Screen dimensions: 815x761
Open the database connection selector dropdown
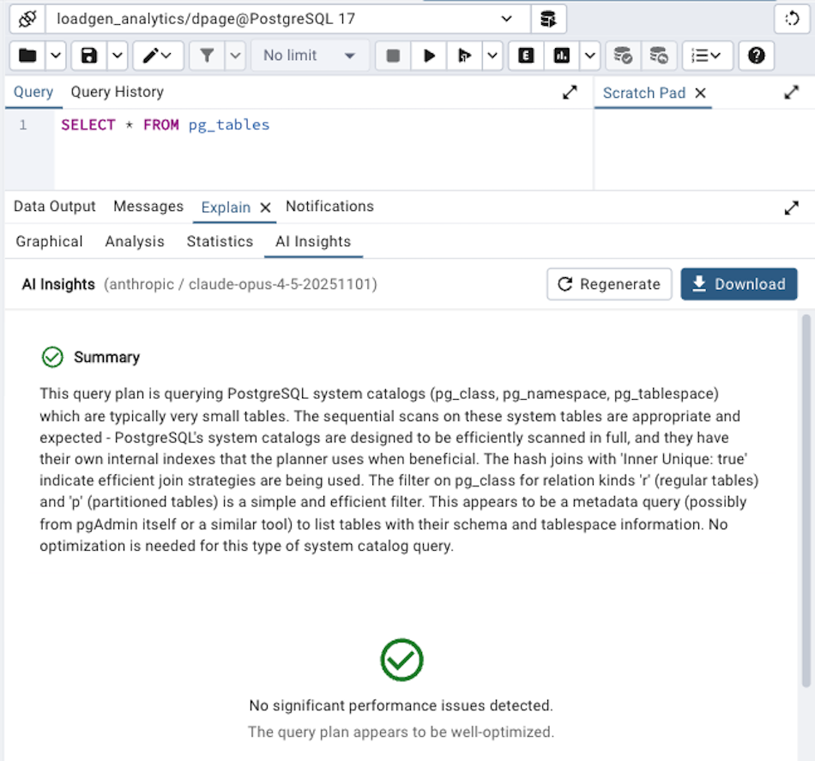[506, 18]
